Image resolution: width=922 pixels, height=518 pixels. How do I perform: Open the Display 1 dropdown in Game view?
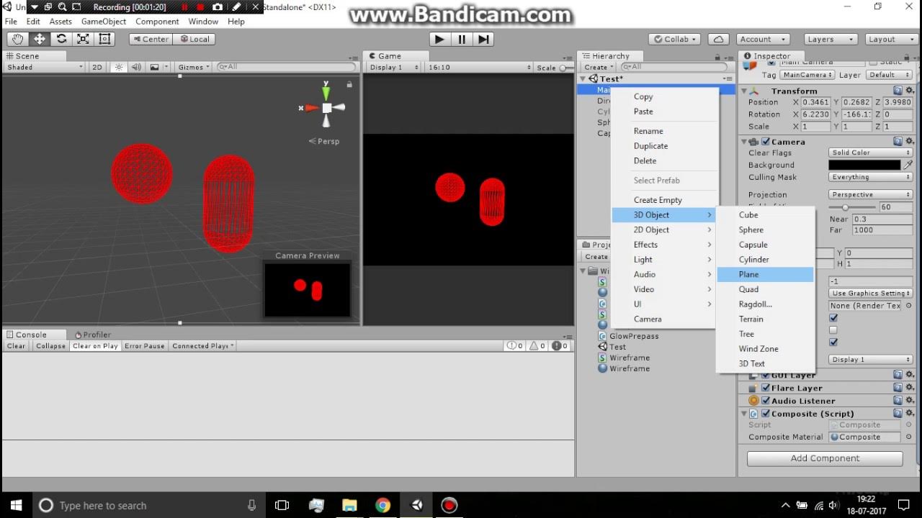[393, 67]
